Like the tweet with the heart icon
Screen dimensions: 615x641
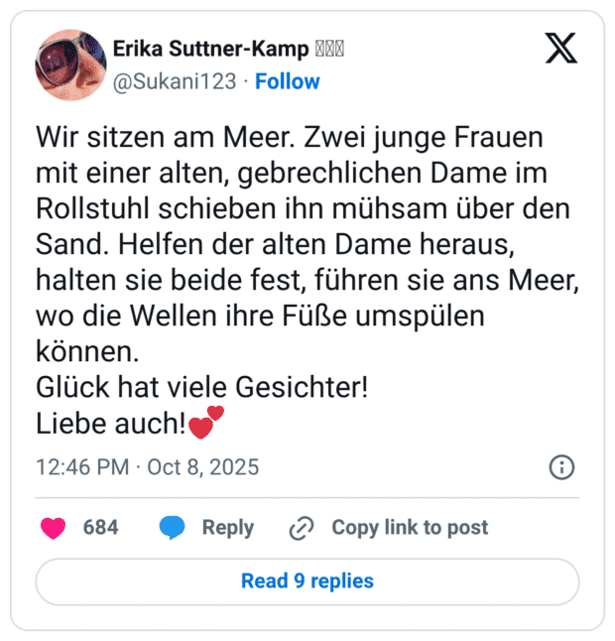54,528
